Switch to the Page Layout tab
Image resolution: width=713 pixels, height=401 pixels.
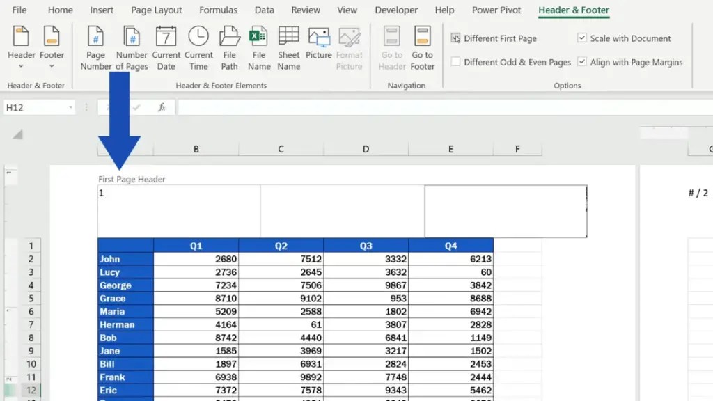(156, 10)
